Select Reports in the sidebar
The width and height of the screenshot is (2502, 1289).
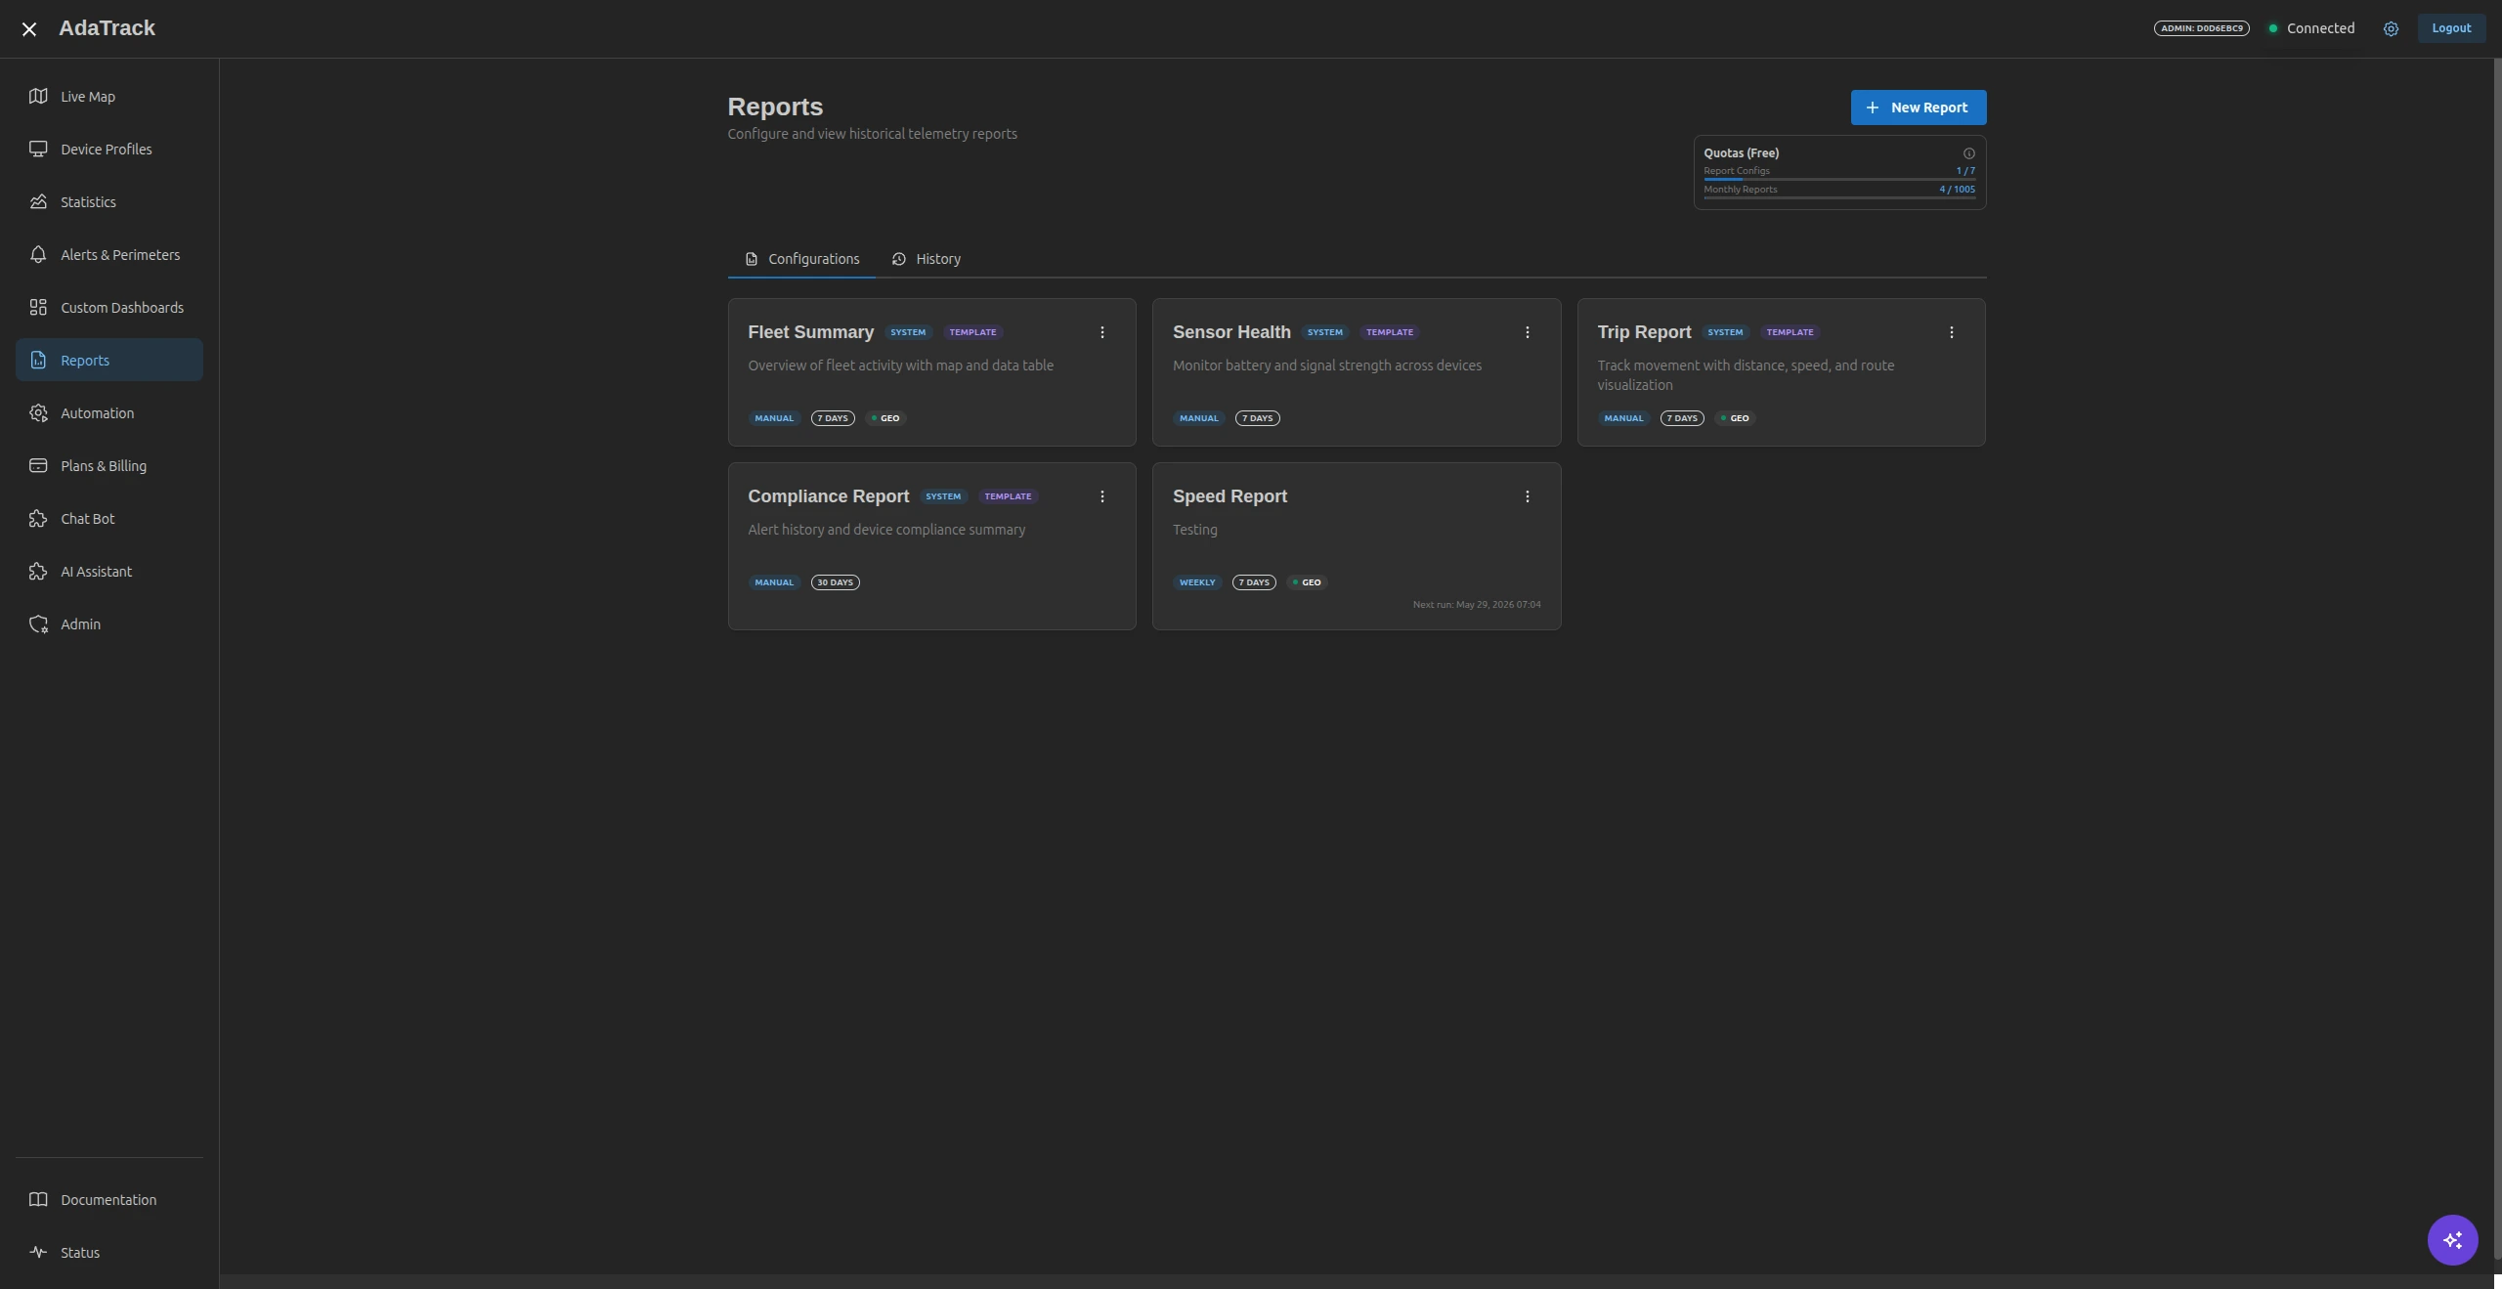click(109, 361)
